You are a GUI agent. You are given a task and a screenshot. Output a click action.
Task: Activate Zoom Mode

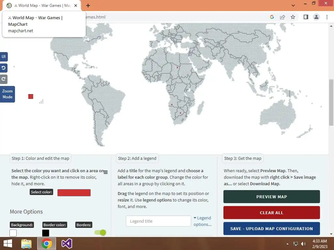8,94
